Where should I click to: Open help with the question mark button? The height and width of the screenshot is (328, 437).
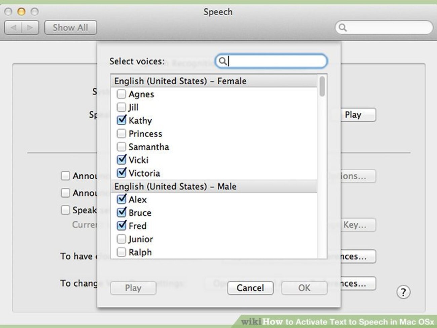403,292
